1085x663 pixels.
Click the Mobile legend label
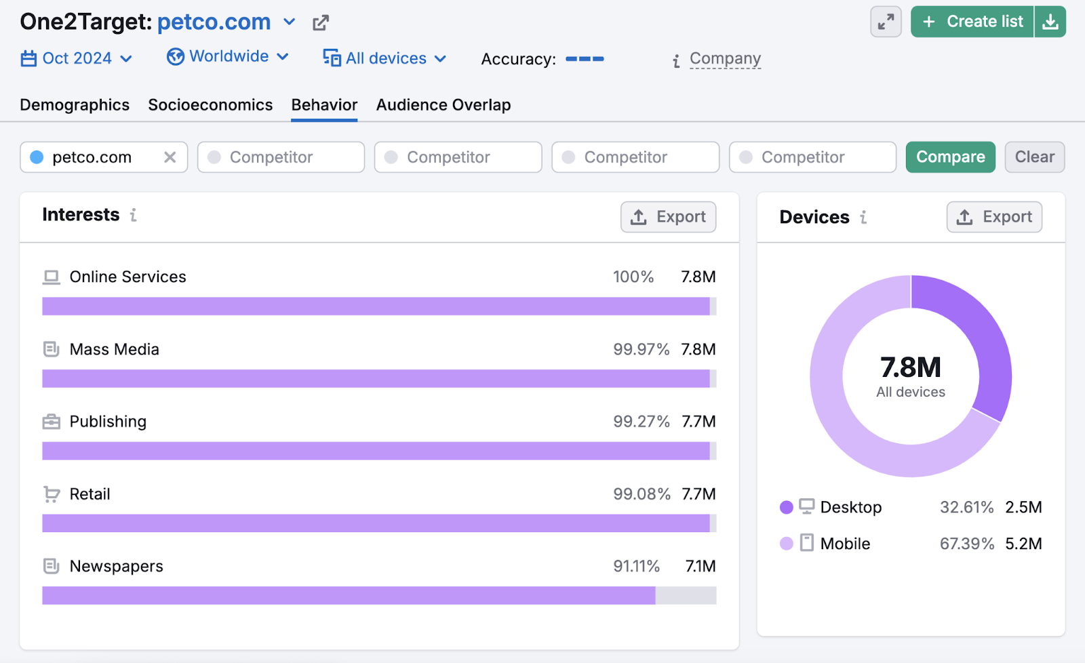(x=845, y=544)
